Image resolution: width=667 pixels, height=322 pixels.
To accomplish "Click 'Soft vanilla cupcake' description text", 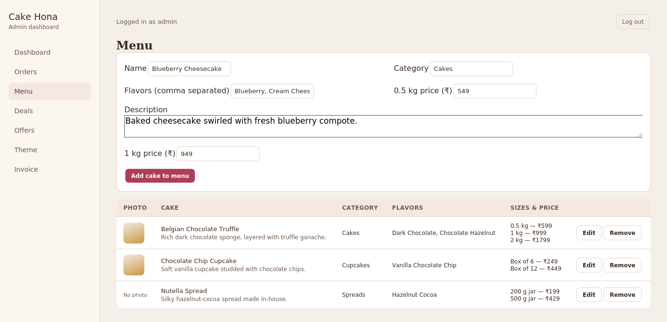I will (233, 269).
